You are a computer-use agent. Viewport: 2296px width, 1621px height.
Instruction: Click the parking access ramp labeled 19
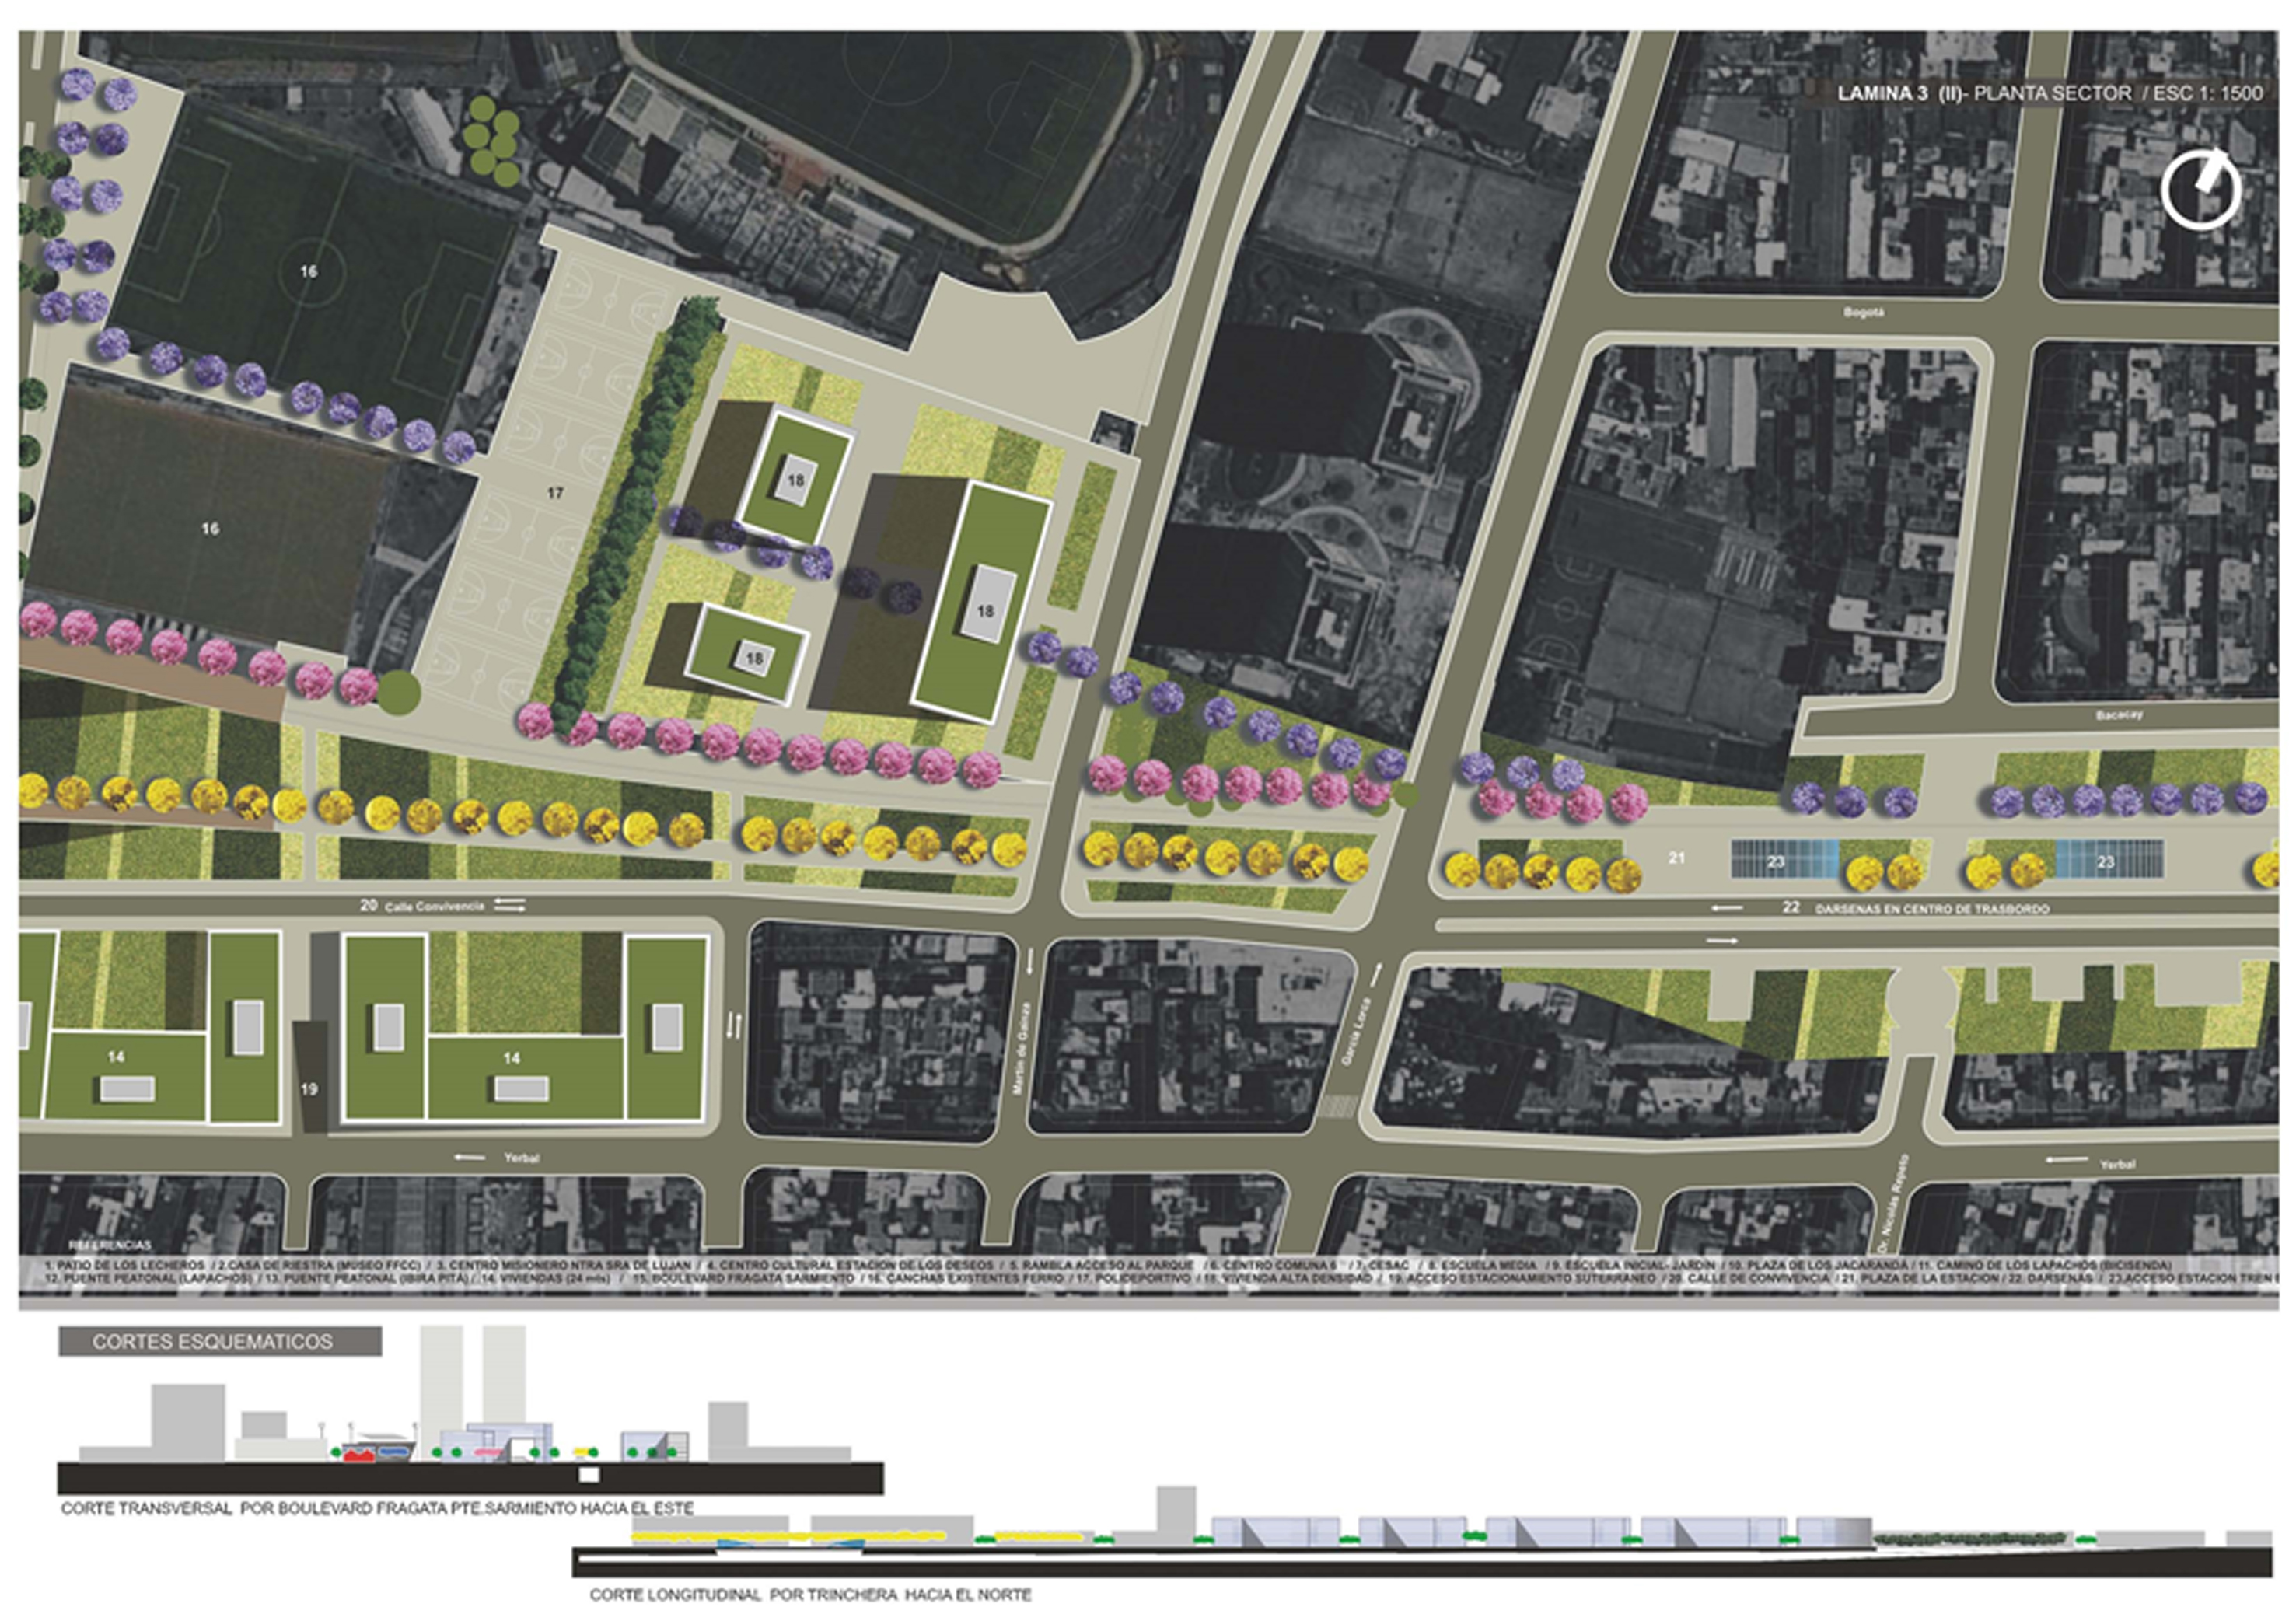[310, 1077]
